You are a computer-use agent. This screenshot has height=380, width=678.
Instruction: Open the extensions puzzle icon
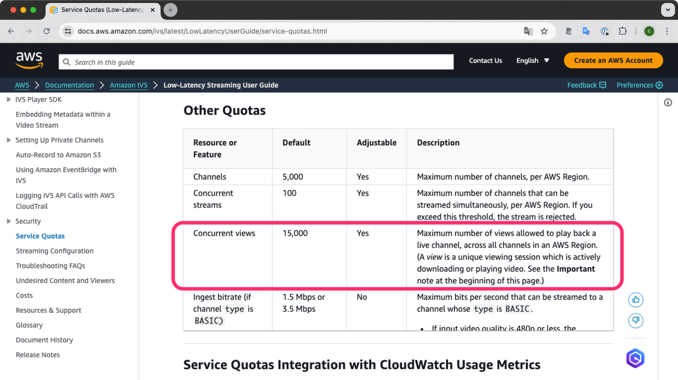coord(623,31)
